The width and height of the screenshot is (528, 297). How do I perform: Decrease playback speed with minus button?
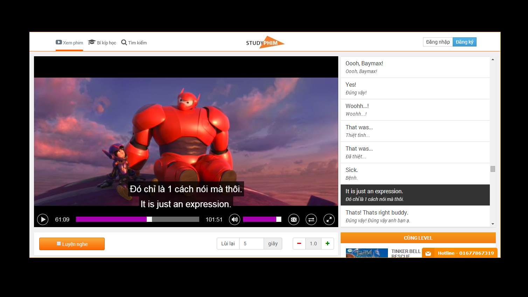299,244
